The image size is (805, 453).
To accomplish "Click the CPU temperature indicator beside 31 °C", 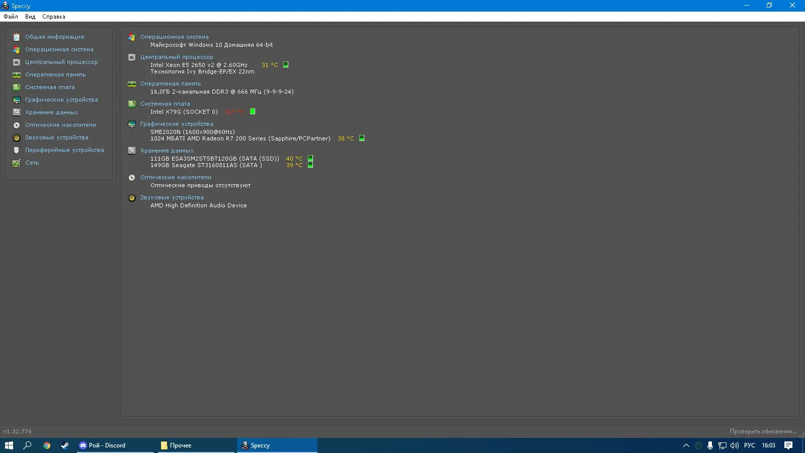I will 286,64.
